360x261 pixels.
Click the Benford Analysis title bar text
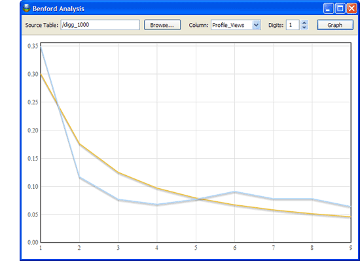pyautogui.click(x=58, y=9)
